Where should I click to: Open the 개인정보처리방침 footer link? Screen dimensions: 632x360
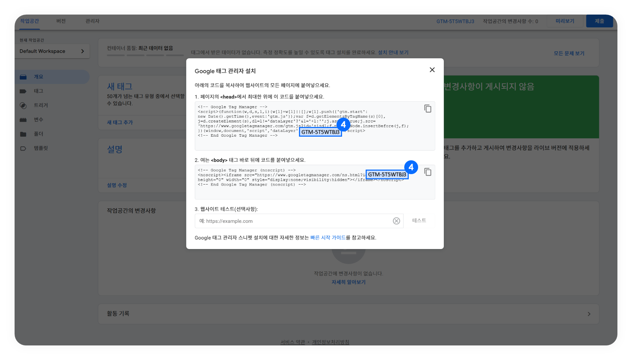pos(331,342)
